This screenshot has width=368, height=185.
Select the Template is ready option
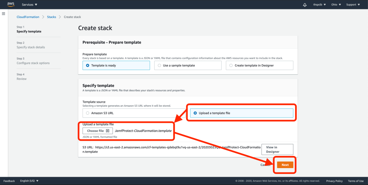87,65
